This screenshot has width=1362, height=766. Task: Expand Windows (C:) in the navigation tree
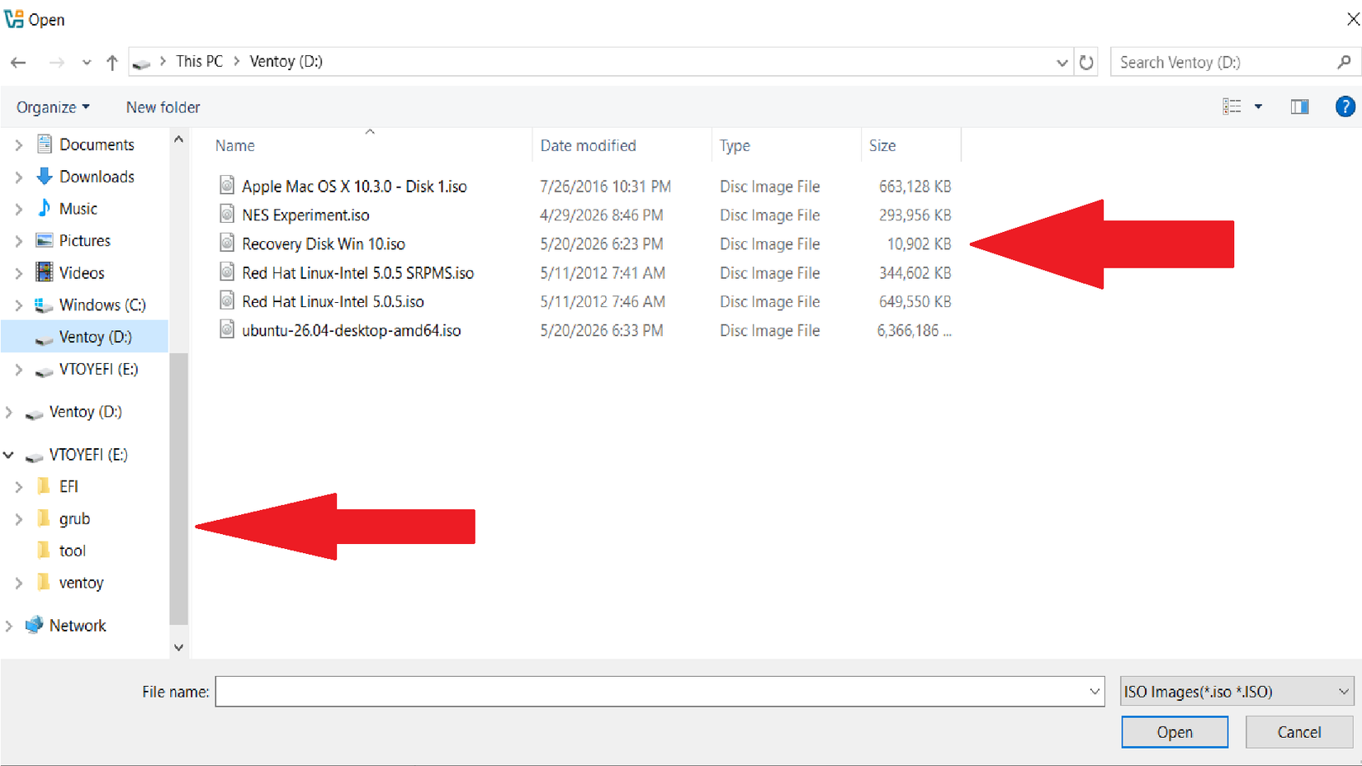(x=18, y=305)
